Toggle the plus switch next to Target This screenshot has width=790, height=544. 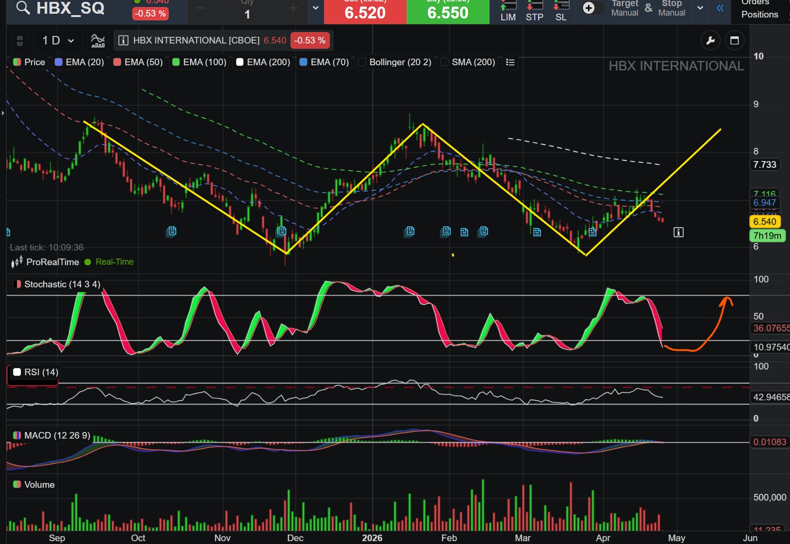593,8
